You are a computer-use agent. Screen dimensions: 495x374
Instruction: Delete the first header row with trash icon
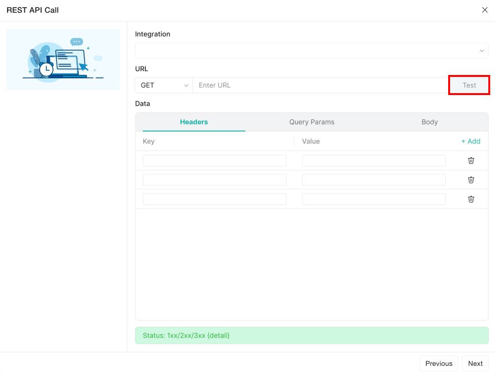pyautogui.click(x=471, y=160)
